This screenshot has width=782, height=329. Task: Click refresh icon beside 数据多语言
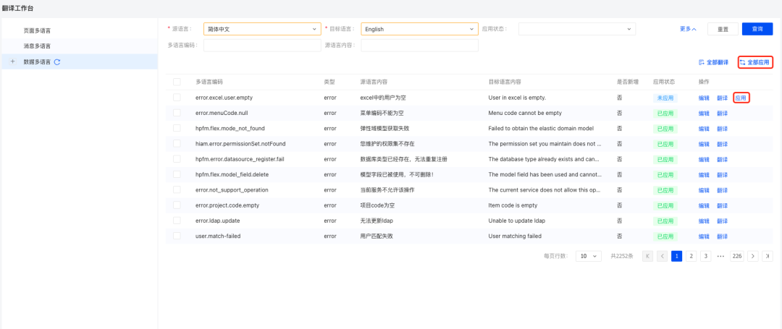[57, 62]
